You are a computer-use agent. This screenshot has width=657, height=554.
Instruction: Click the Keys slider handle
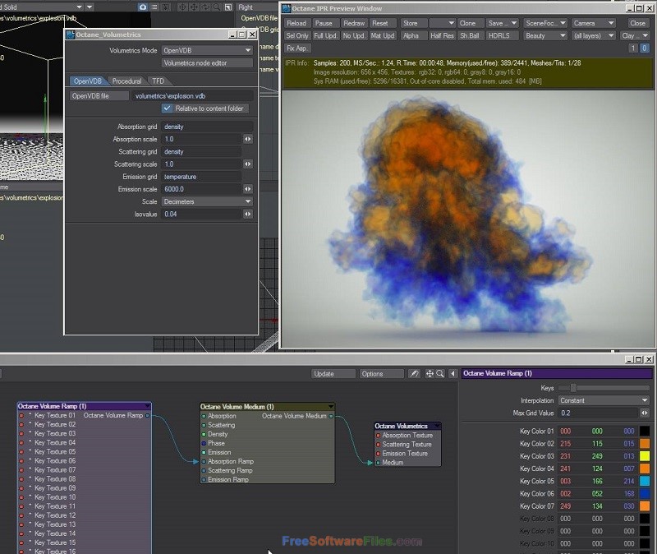[x=573, y=388]
